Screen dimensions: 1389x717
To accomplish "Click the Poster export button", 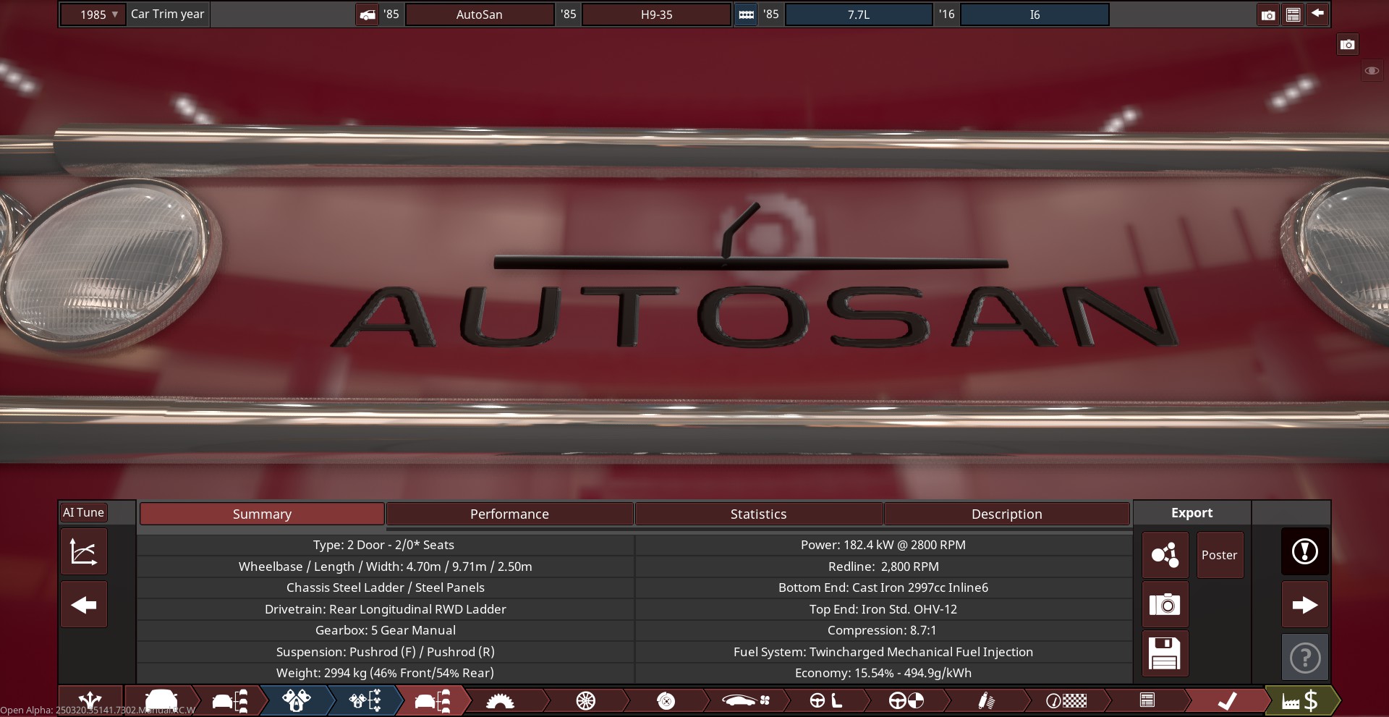I will pos(1220,555).
